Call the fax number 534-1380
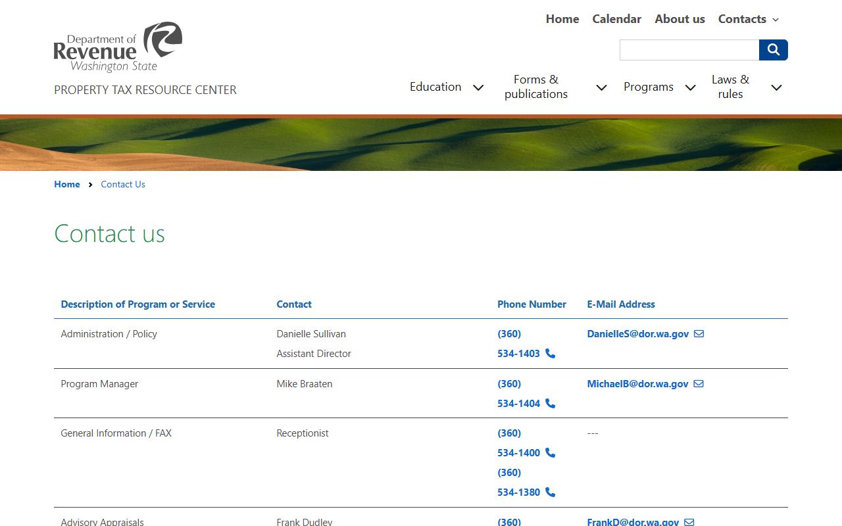The height and width of the screenshot is (526, 842). [x=518, y=492]
